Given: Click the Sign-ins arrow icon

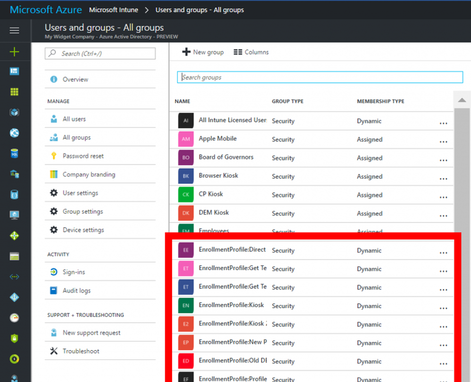Looking at the screenshot, I should (54, 271).
